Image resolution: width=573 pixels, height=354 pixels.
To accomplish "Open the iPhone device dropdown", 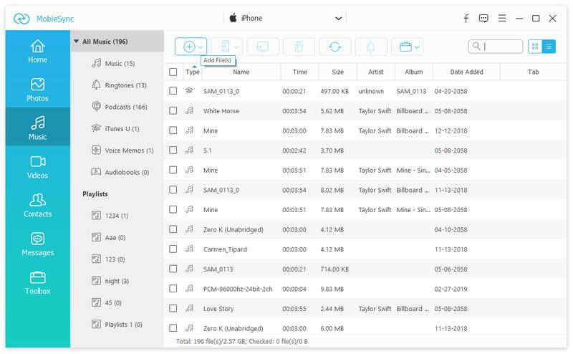I will tap(339, 19).
